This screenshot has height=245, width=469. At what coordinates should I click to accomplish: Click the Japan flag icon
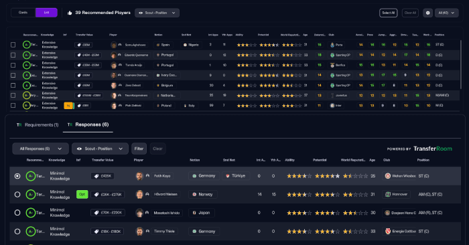(194, 213)
